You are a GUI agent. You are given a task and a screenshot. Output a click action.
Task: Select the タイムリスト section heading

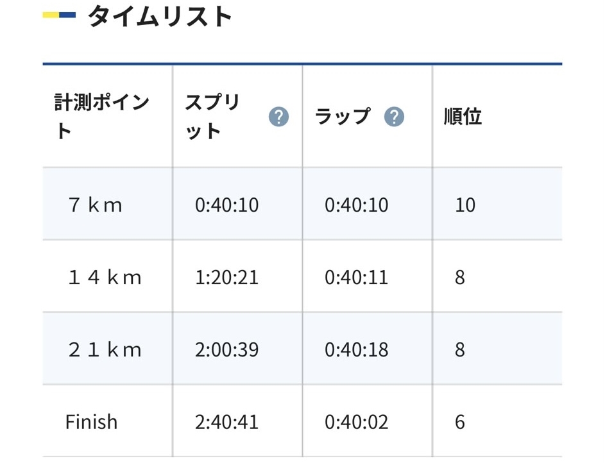[x=160, y=17]
